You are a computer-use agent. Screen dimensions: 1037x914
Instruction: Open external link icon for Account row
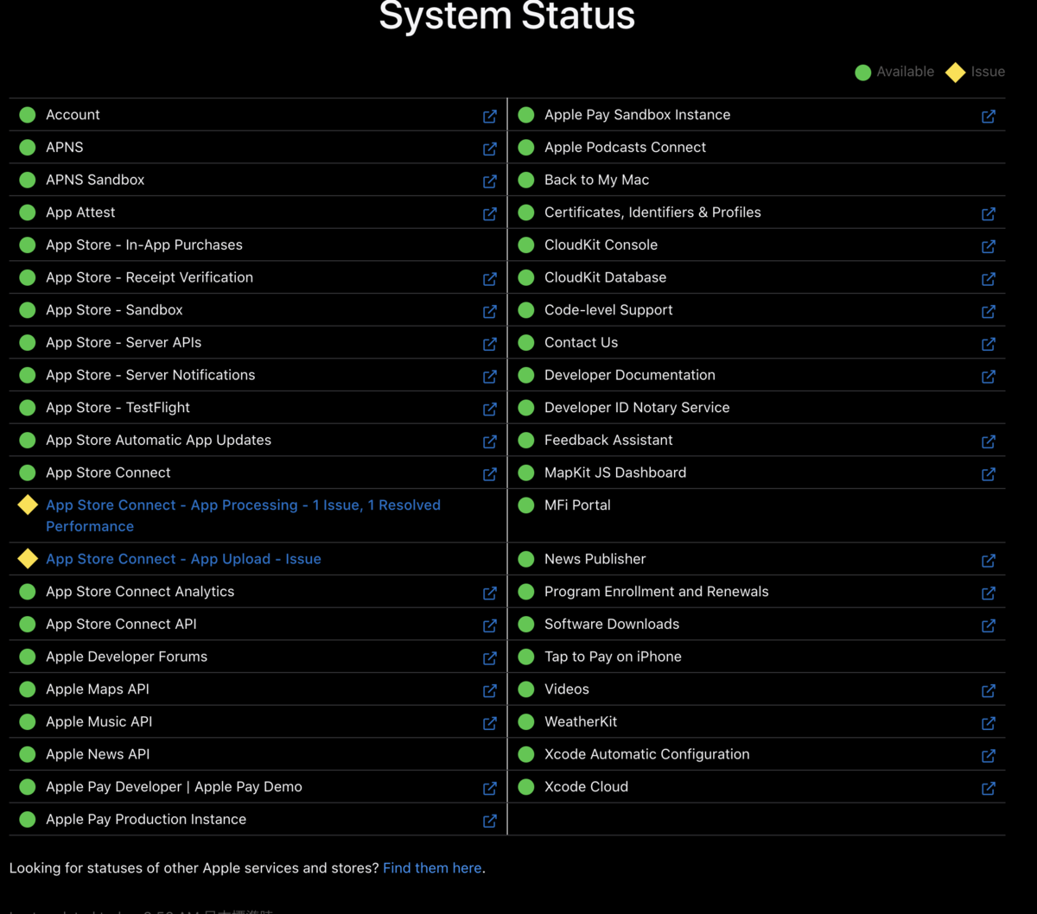490,116
